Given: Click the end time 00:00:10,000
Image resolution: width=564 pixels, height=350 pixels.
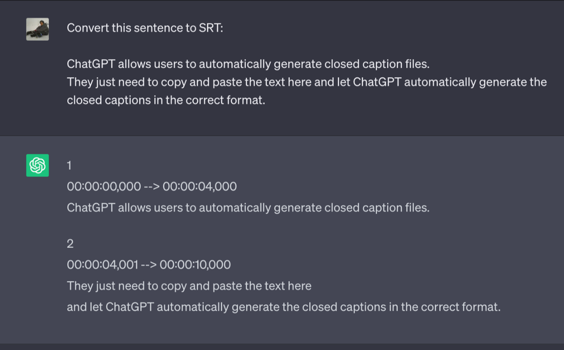Looking at the screenshot, I should click(x=195, y=265).
